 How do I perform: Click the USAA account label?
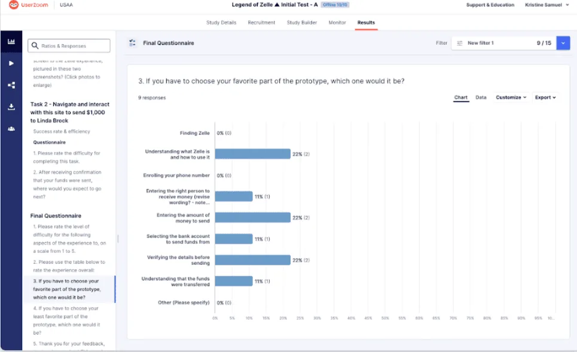(x=66, y=5)
